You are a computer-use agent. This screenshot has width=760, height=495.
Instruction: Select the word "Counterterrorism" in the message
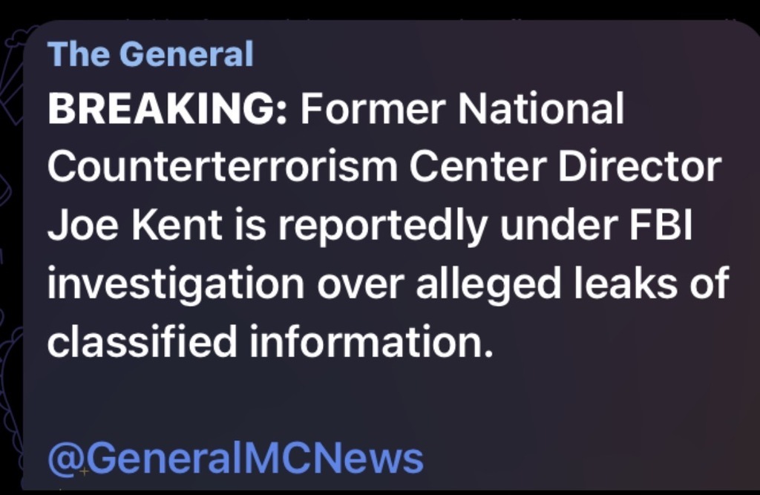tap(223, 168)
